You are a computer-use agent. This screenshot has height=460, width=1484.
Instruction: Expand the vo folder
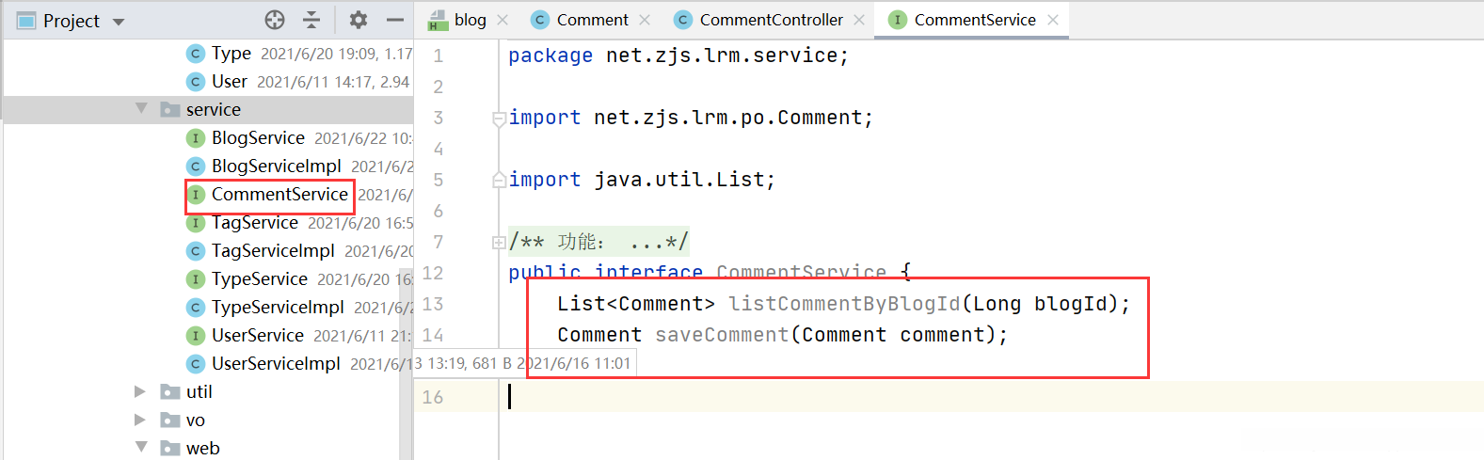[x=140, y=420]
